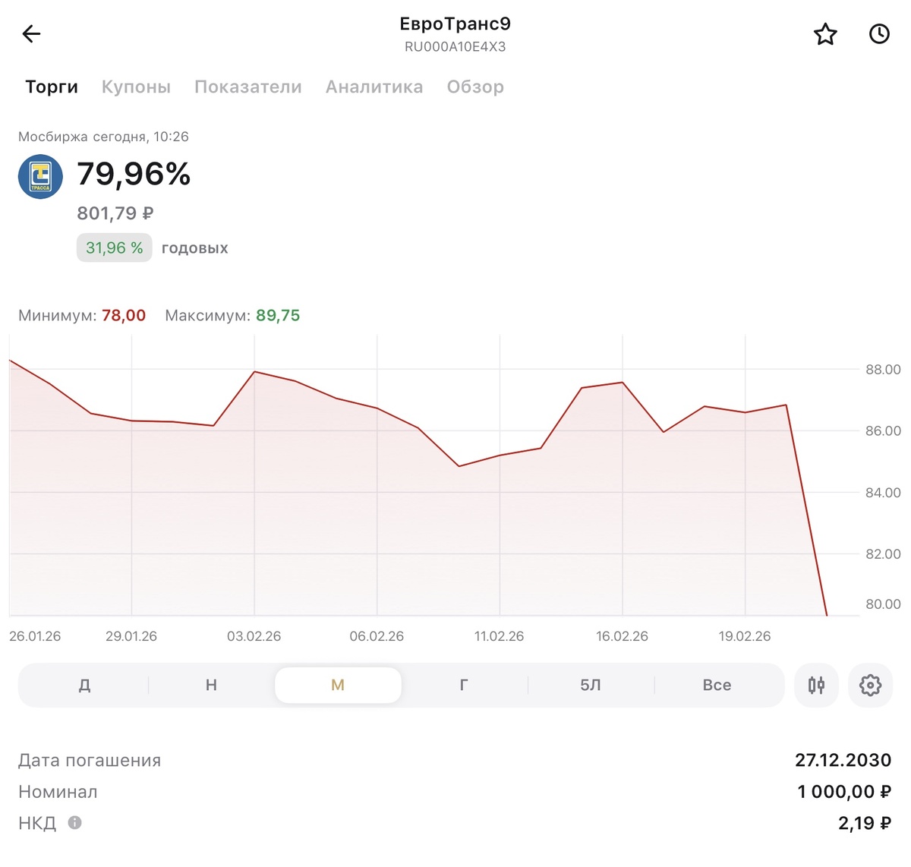Open the Аналитика tab
This screenshot has height=867, width=911.
(x=374, y=87)
